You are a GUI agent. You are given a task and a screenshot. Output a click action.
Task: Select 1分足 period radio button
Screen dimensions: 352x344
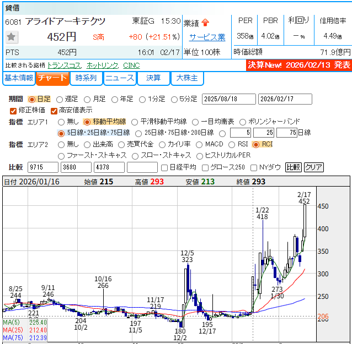[x=142, y=100]
